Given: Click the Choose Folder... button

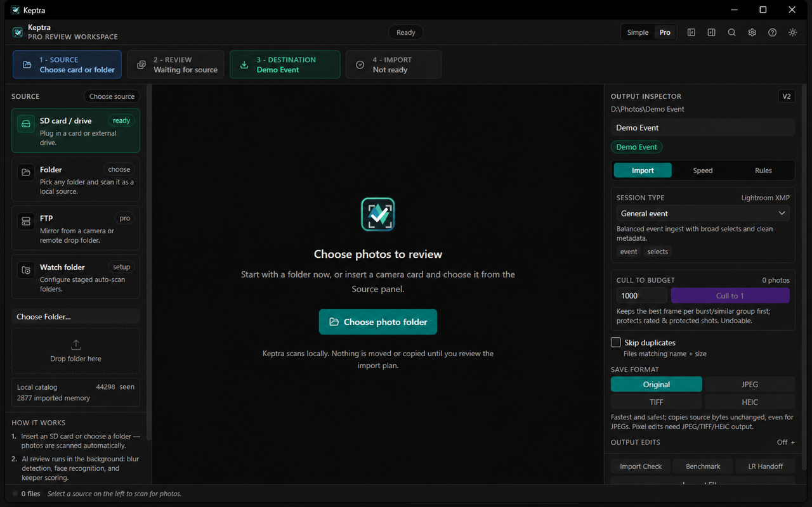Looking at the screenshot, I should pyautogui.click(x=75, y=316).
